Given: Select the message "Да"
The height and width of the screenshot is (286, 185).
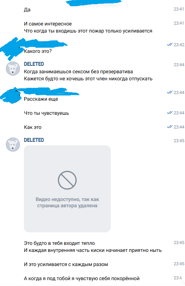Looking at the screenshot, I should click(x=27, y=10).
